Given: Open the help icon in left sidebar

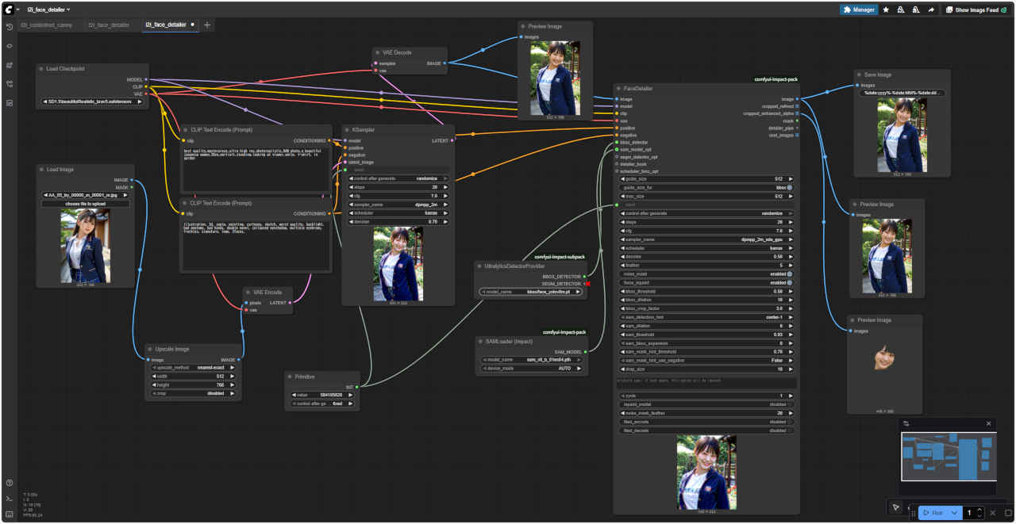Looking at the screenshot, I should (9, 483).
